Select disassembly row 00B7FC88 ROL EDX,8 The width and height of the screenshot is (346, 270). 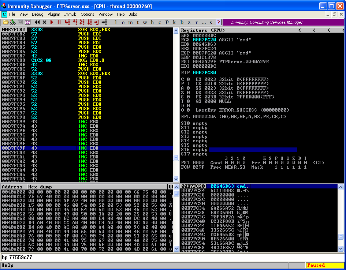[87, 60]
